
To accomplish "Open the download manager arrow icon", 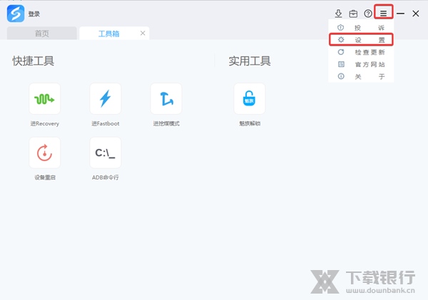I will 339,14.
